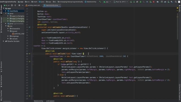
Task: Expand the Gradle Scripts node
Action: click(4, 41)
